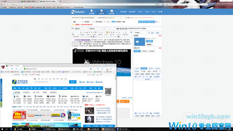Click the undo icon in the editor toolbar
233x131 pixels.
[75, 32]
